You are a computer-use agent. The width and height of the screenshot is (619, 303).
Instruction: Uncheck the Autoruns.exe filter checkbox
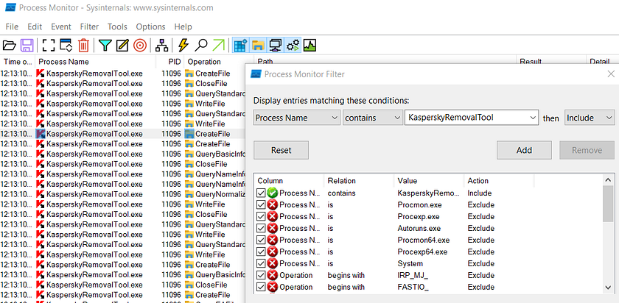click(261, 228)
